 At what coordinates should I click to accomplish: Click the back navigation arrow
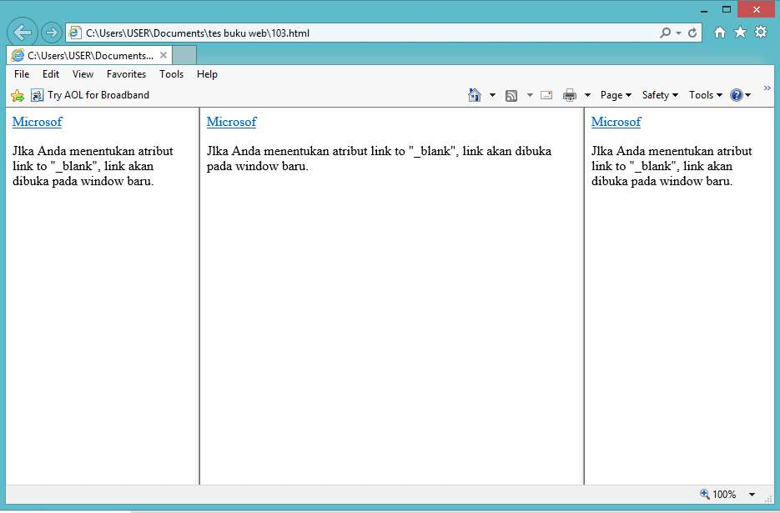[22, 32]
